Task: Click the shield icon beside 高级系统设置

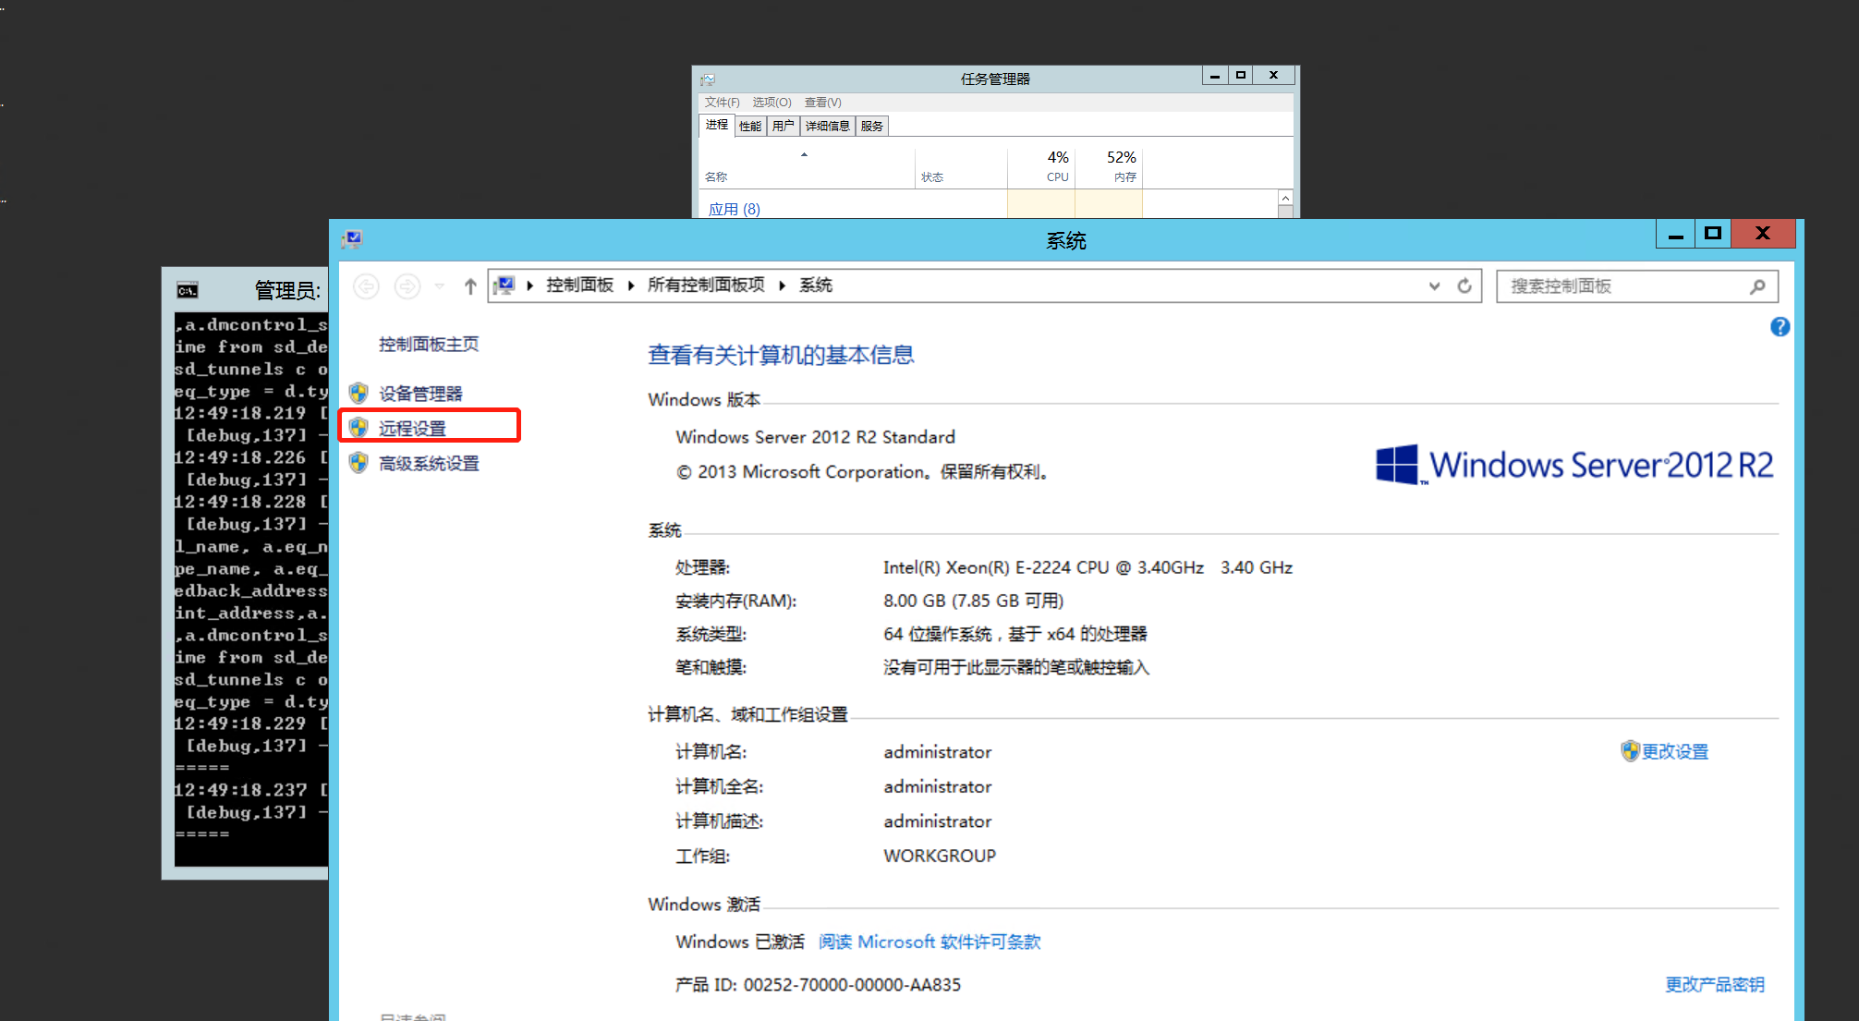Action: pyautogui.click(x=359, y=463)
